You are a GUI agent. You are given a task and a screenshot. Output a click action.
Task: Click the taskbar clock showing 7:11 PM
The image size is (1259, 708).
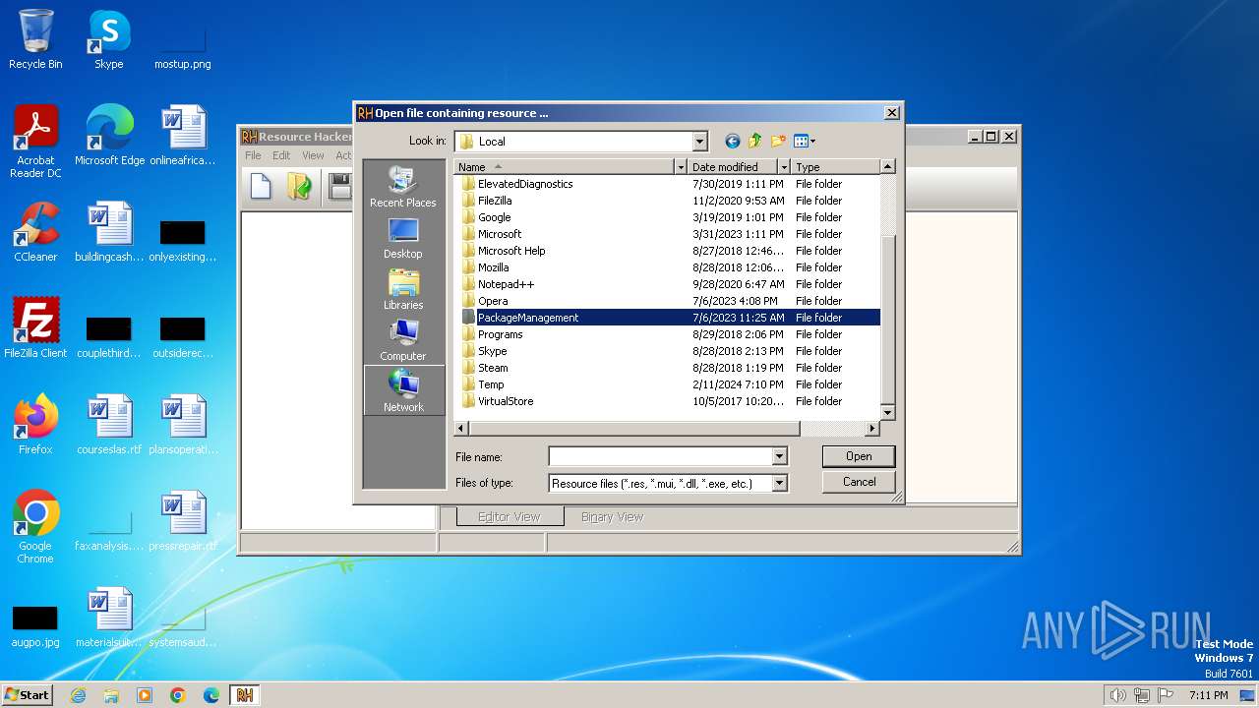tap(1208, 695)
